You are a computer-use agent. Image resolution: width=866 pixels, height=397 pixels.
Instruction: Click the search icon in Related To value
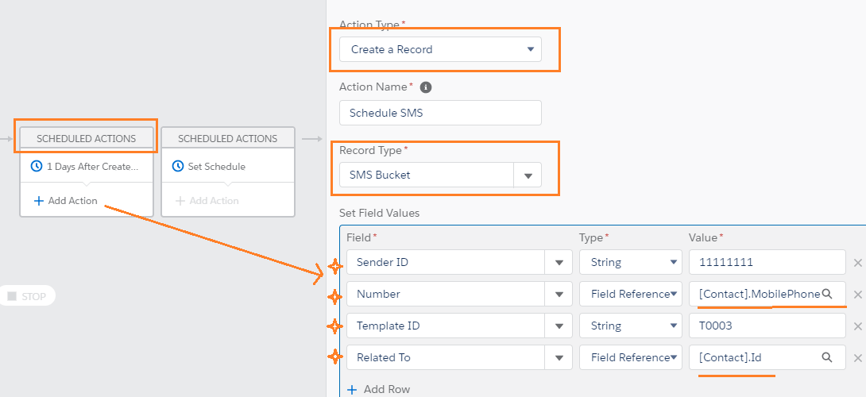point(827,357)
